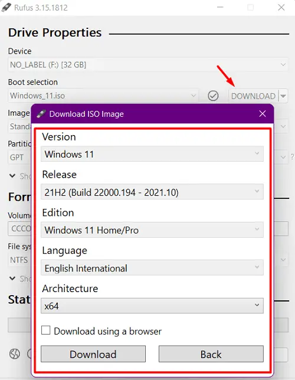Click the Back button in ISO dialog
The width and height of the screenshot is (295, 380).
tap(211, 354)
